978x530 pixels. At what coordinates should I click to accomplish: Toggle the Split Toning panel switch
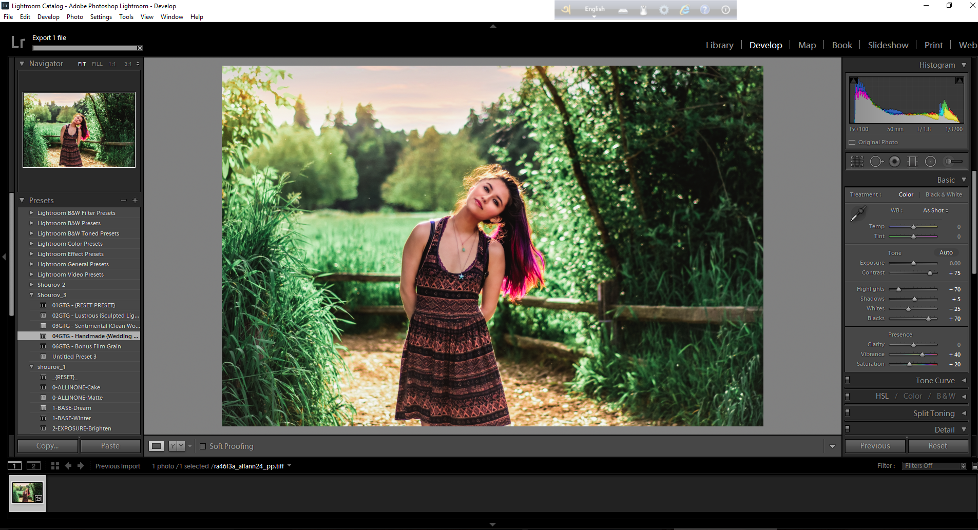pyautogui.click(x=847, y=413)
